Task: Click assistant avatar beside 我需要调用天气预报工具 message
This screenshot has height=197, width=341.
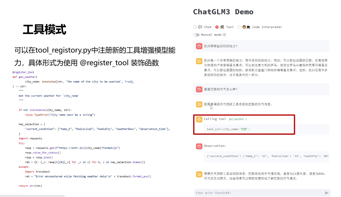Action: (x=199, y=104)
